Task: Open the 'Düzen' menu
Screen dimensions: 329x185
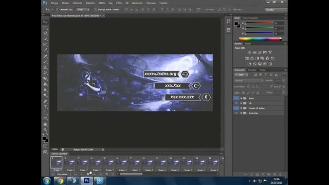Action: 65,3
